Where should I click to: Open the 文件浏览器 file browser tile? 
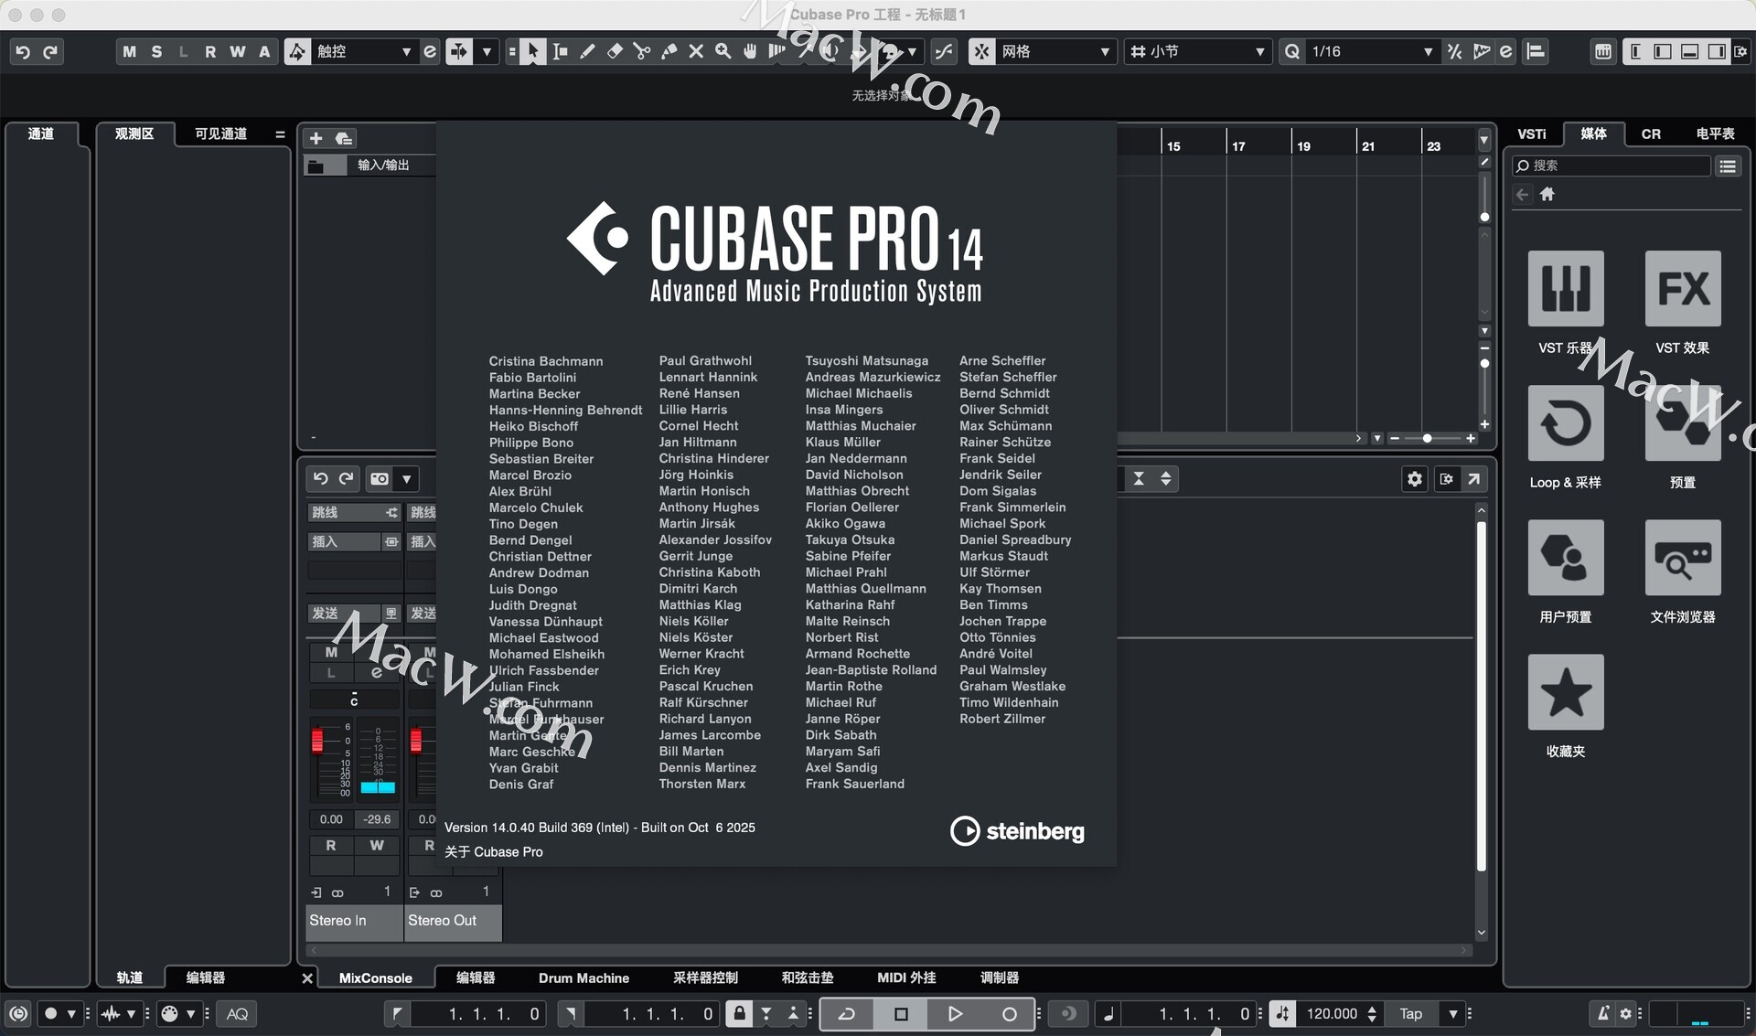pos(1682,558)
